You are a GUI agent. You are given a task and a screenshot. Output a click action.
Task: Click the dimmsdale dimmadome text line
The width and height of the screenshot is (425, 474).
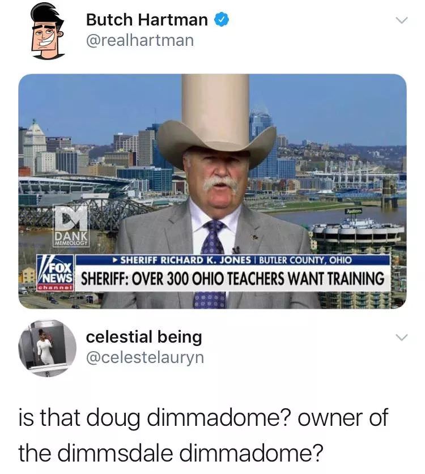tap(171, 452)
